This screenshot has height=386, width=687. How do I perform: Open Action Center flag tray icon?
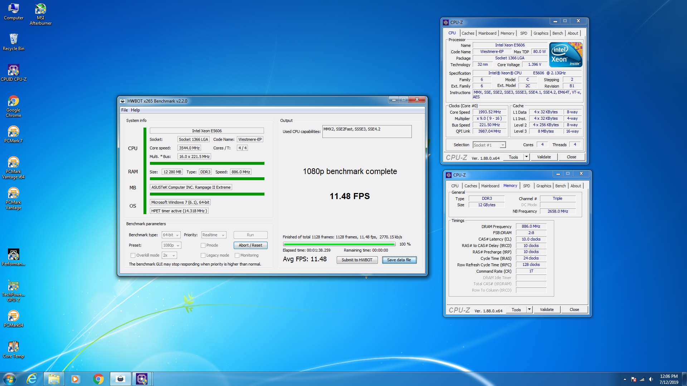tap(634, 379)
